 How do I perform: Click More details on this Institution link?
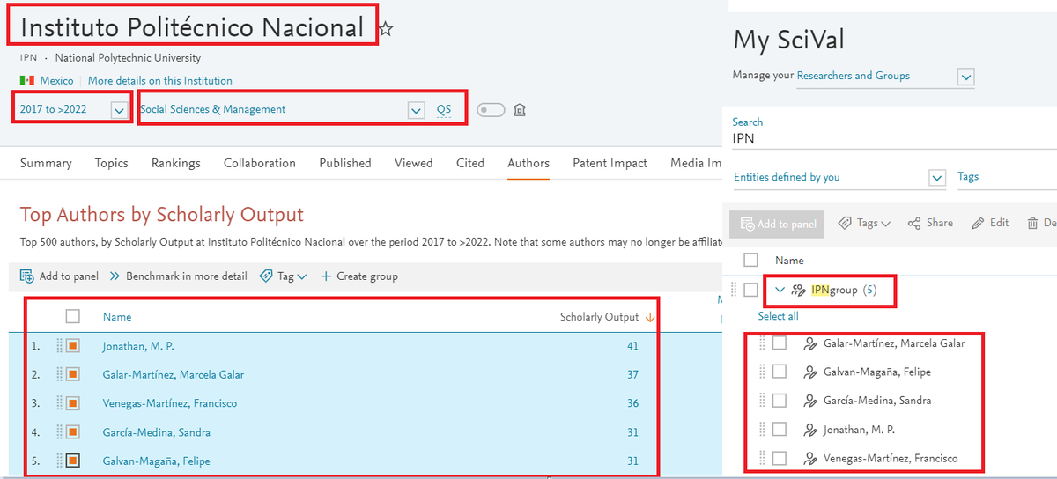click(x=160, y=80)
